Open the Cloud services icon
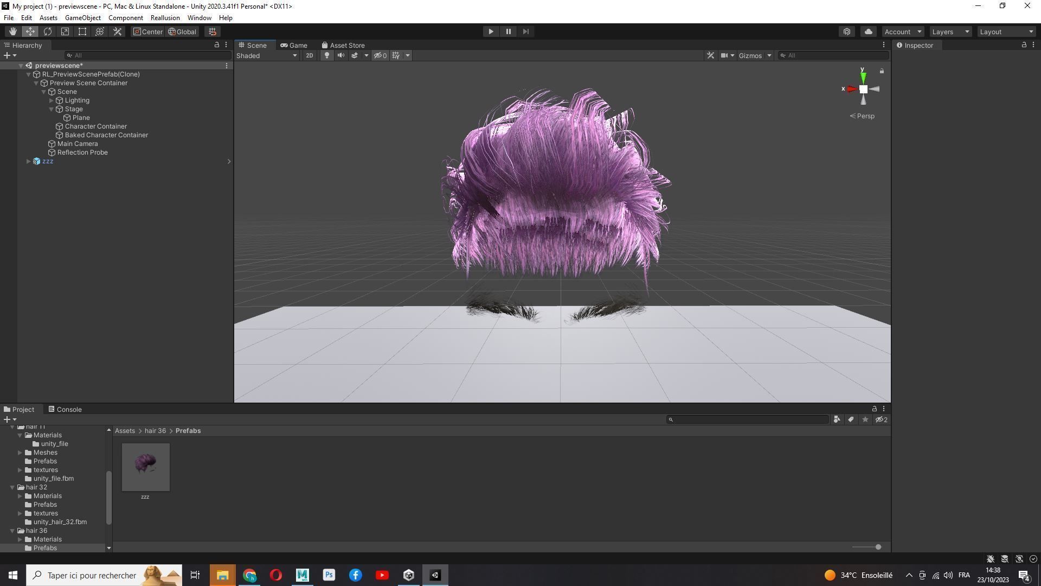Screen dimensions: 1041x586 tap(868, 31)
